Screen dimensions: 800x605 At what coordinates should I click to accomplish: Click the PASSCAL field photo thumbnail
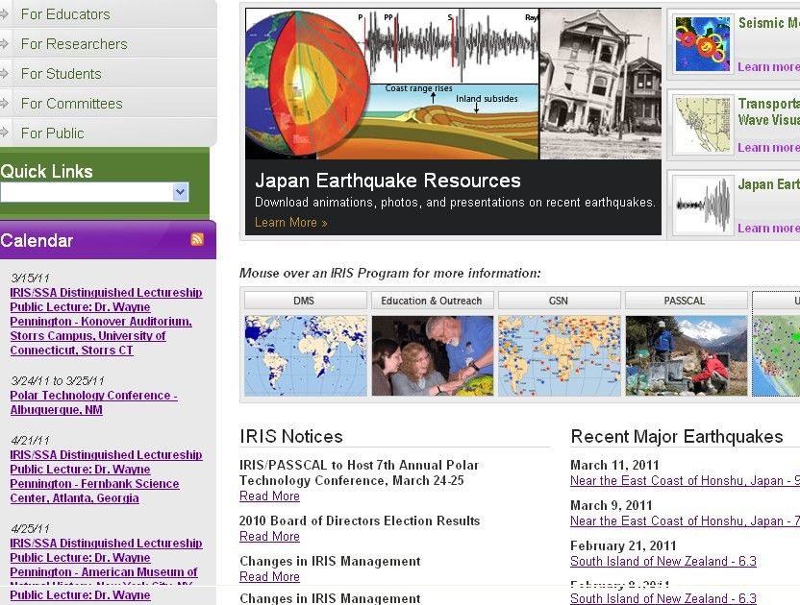click(x=686, y=355)
